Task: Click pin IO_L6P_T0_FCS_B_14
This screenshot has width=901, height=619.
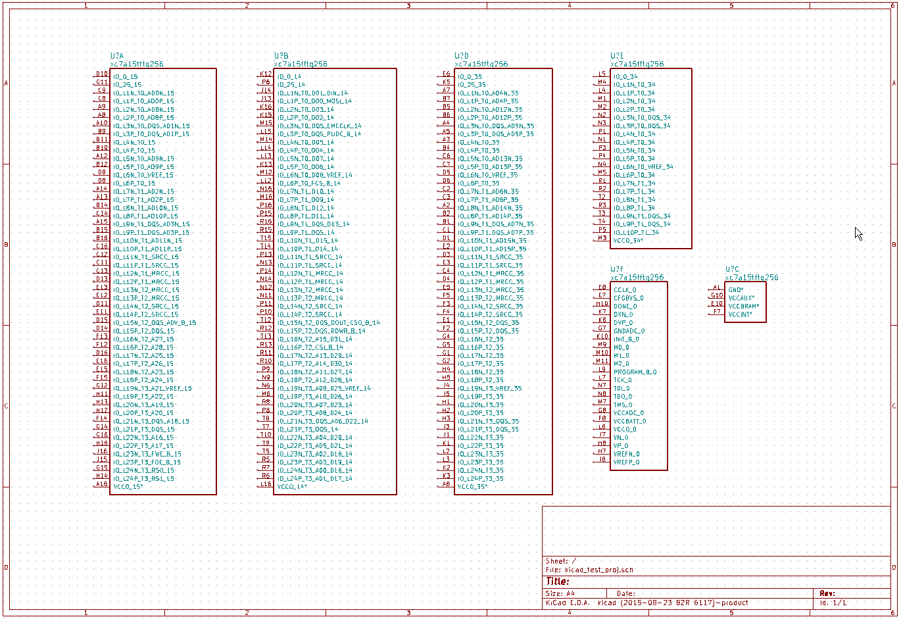Action: pos(308,184)
